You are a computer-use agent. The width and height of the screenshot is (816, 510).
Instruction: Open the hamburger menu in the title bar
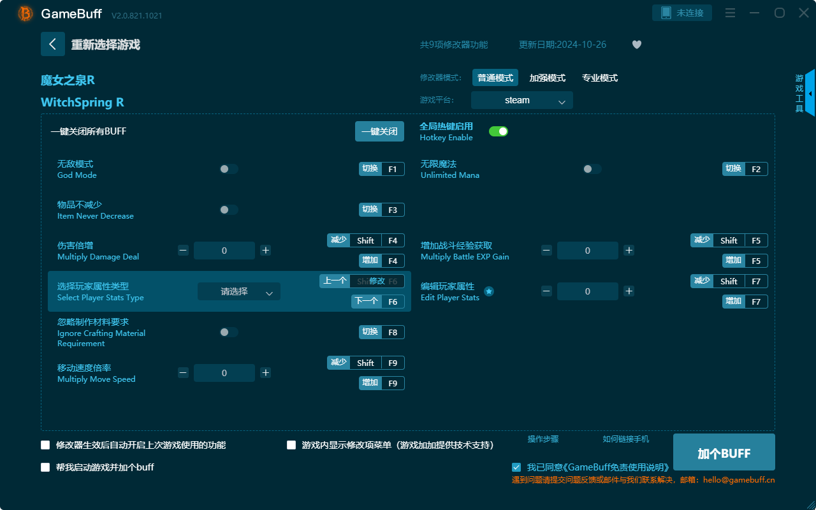(729, 12)
